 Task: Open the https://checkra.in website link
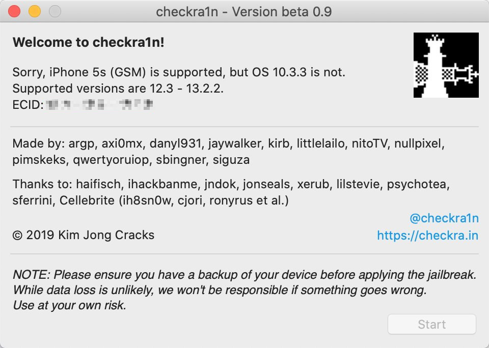[x=427, y=235]
